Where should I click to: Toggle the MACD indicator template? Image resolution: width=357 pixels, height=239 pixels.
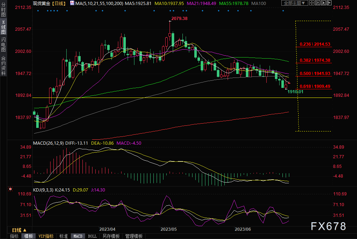click(78, 236)
